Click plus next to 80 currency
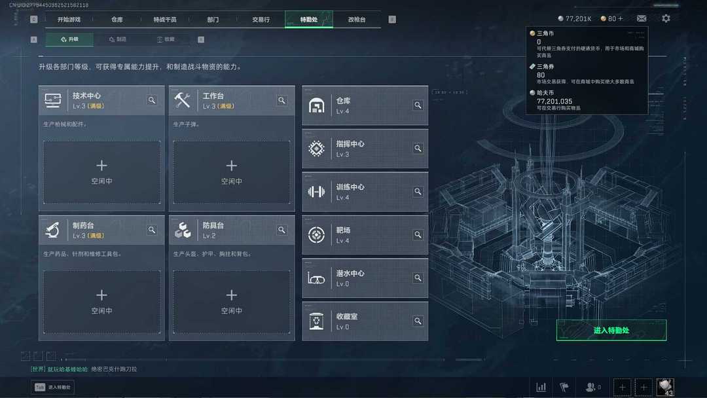 pyautogui.click(x=621, y=18)
